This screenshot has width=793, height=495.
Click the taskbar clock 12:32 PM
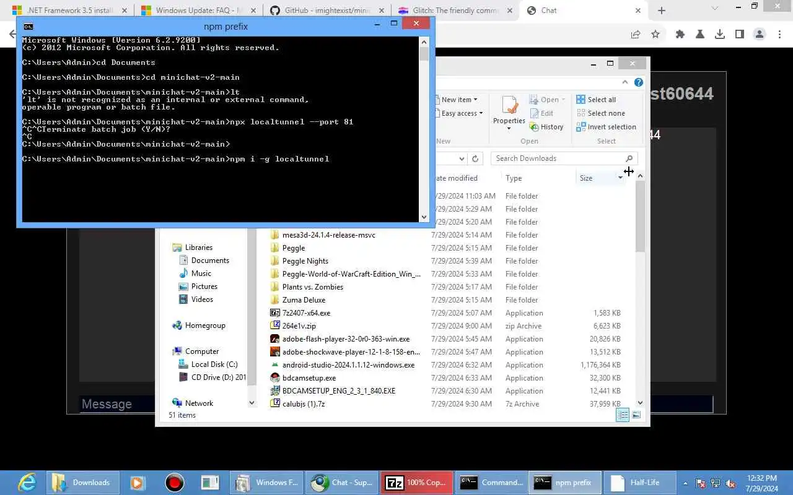[x=762, y=483]
